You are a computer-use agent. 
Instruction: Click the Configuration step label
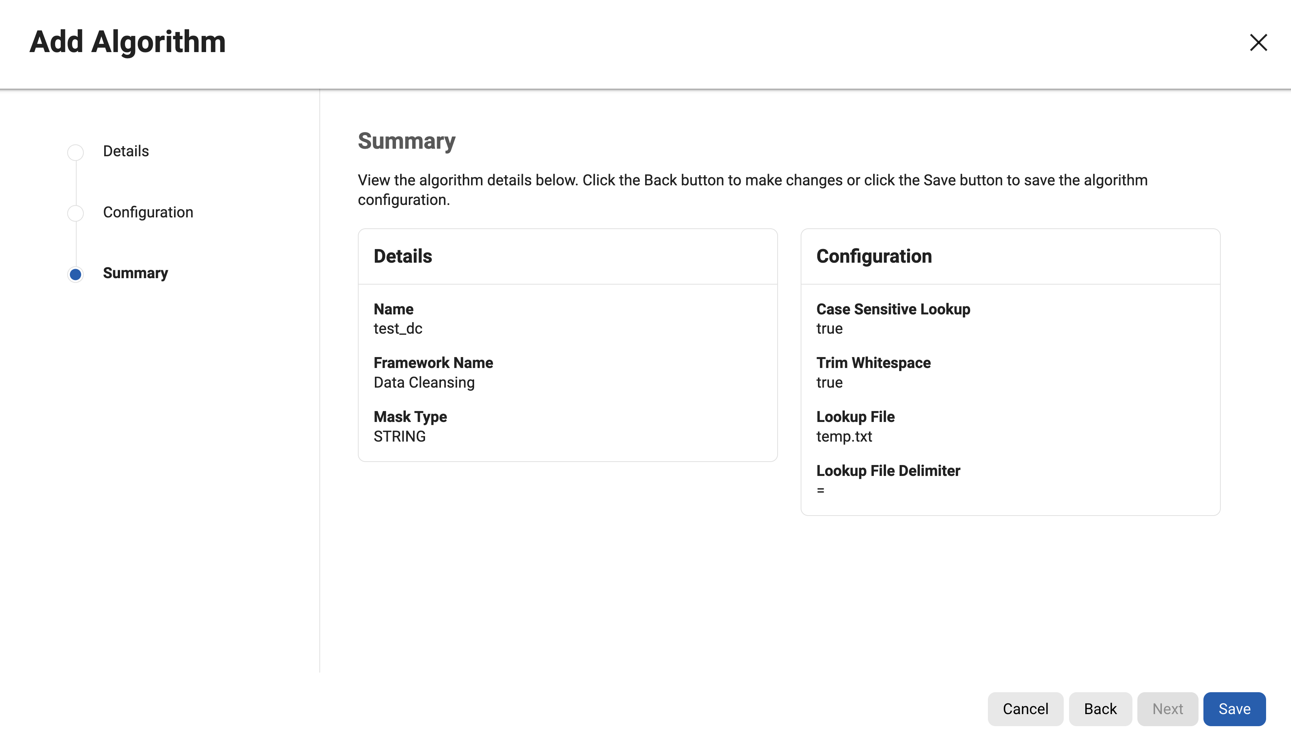coord(148,212)
